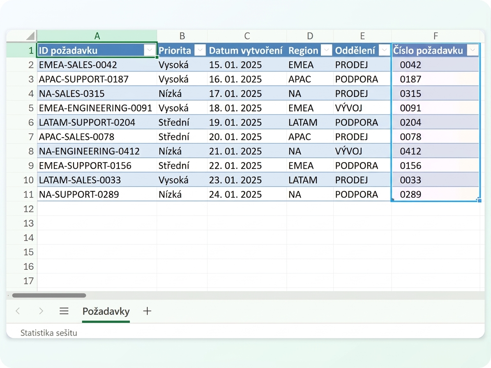
Task: Select the LATAM region cell in row 10
Action: (x=310, y=180)
